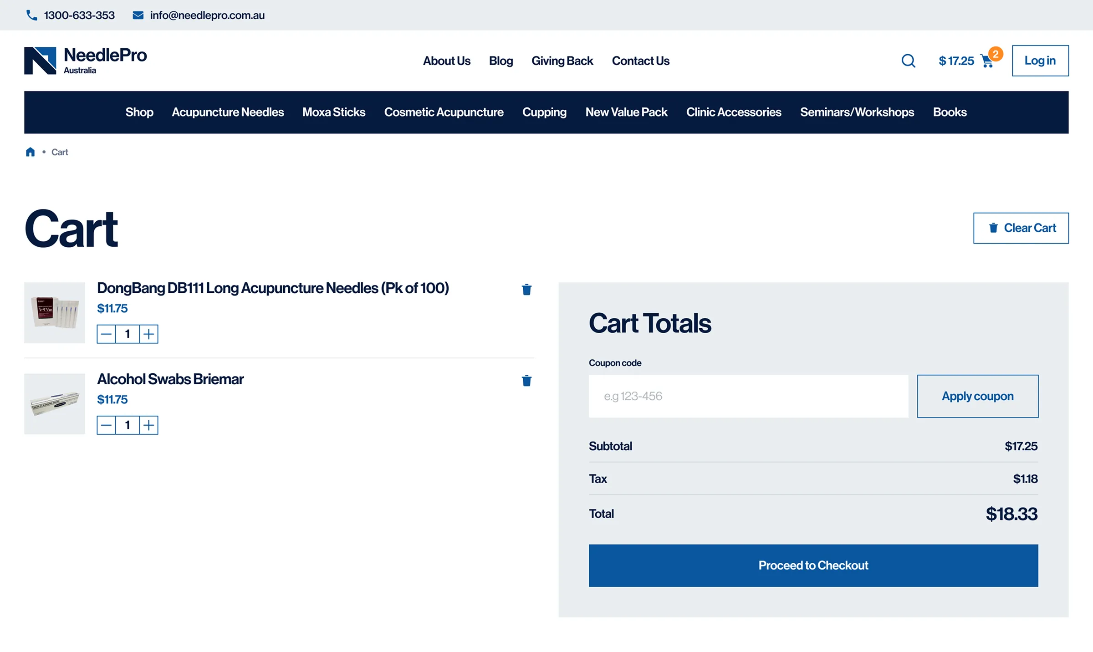Viewport: 1093px width, 652px height.
Task: Open the Contact Us page
Action: (x=640, y=61)
